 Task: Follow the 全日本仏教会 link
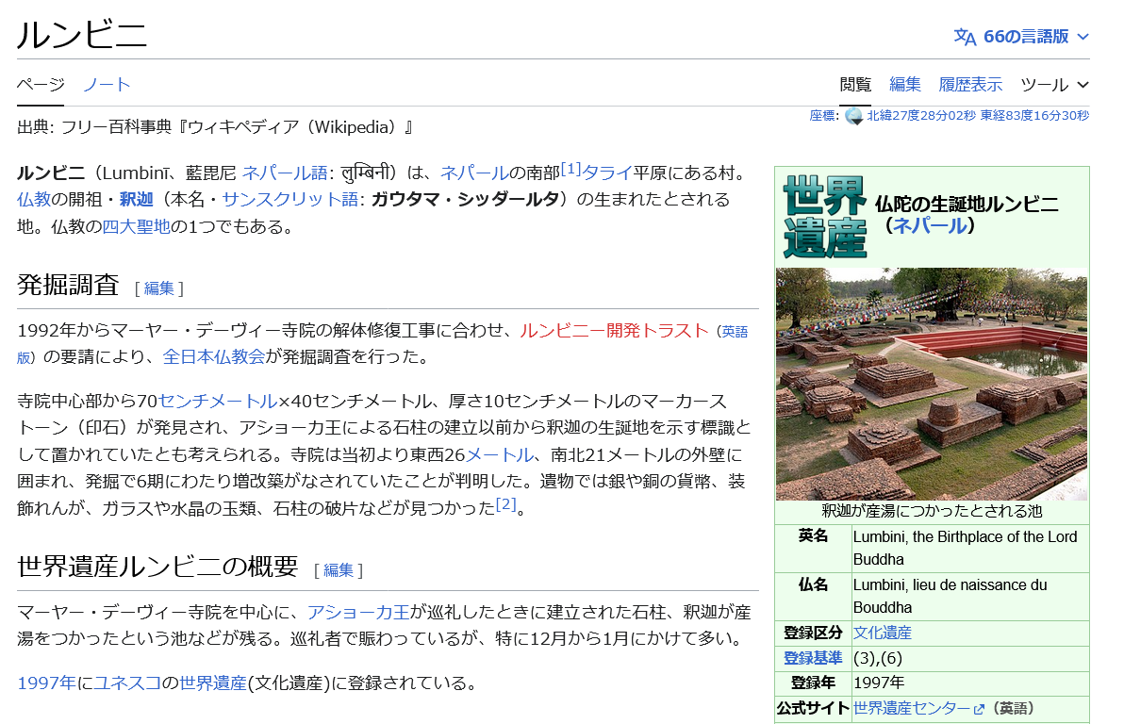(214, 356)
